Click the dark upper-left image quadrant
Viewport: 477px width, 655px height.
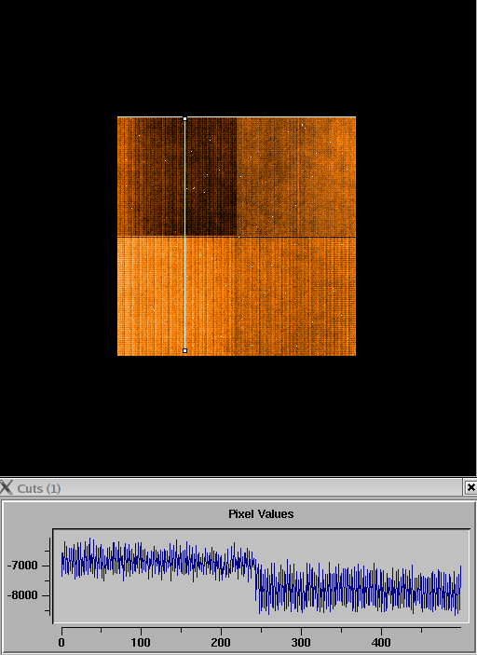[177, 177]
